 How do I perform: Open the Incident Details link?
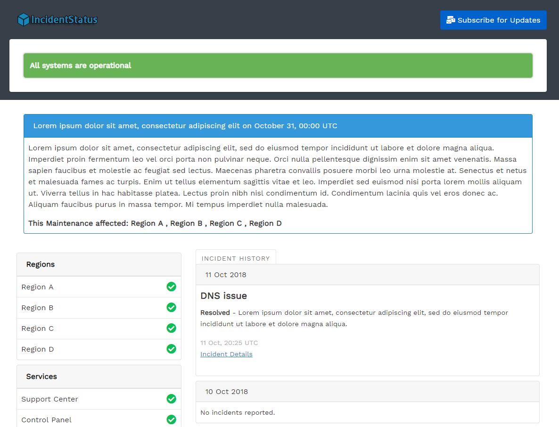point(226,354)
